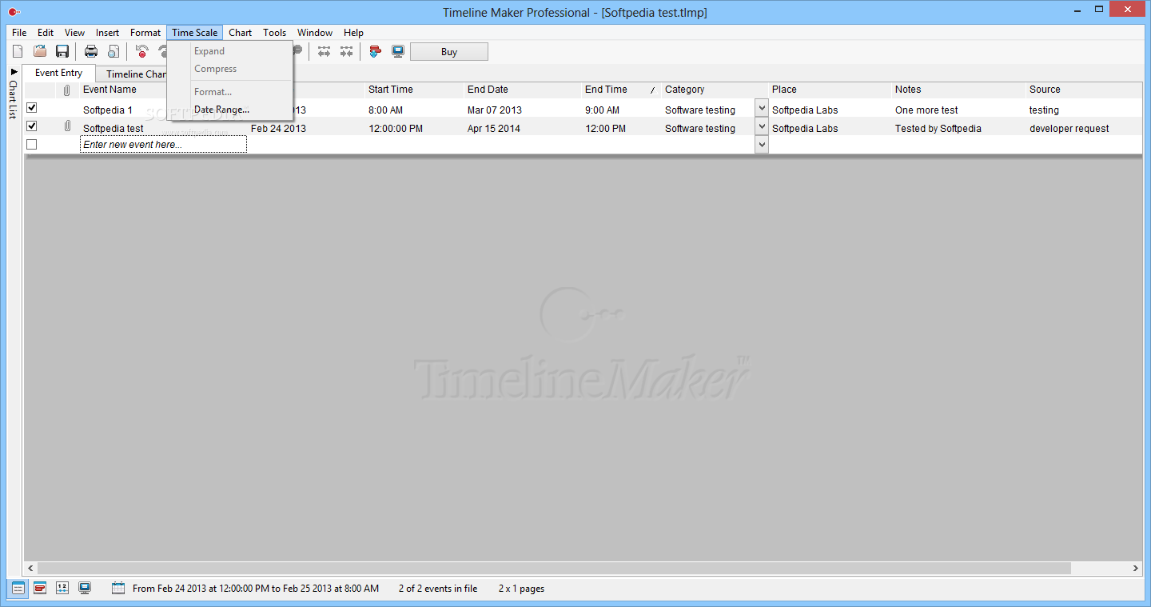Click the red chart theme toolbar icon
The width and height of the screenshot is (1151, 607).
click(x=375, y=51)
